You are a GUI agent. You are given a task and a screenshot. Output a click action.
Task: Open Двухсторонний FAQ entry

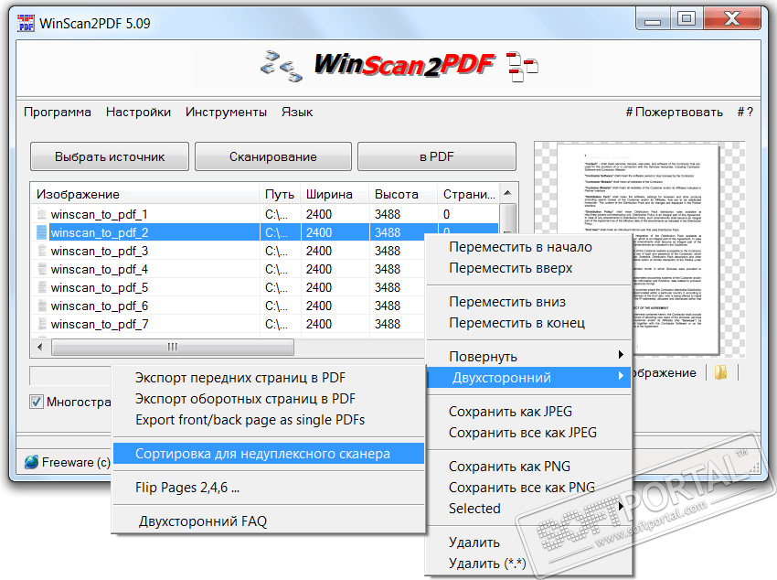(269, 521)
